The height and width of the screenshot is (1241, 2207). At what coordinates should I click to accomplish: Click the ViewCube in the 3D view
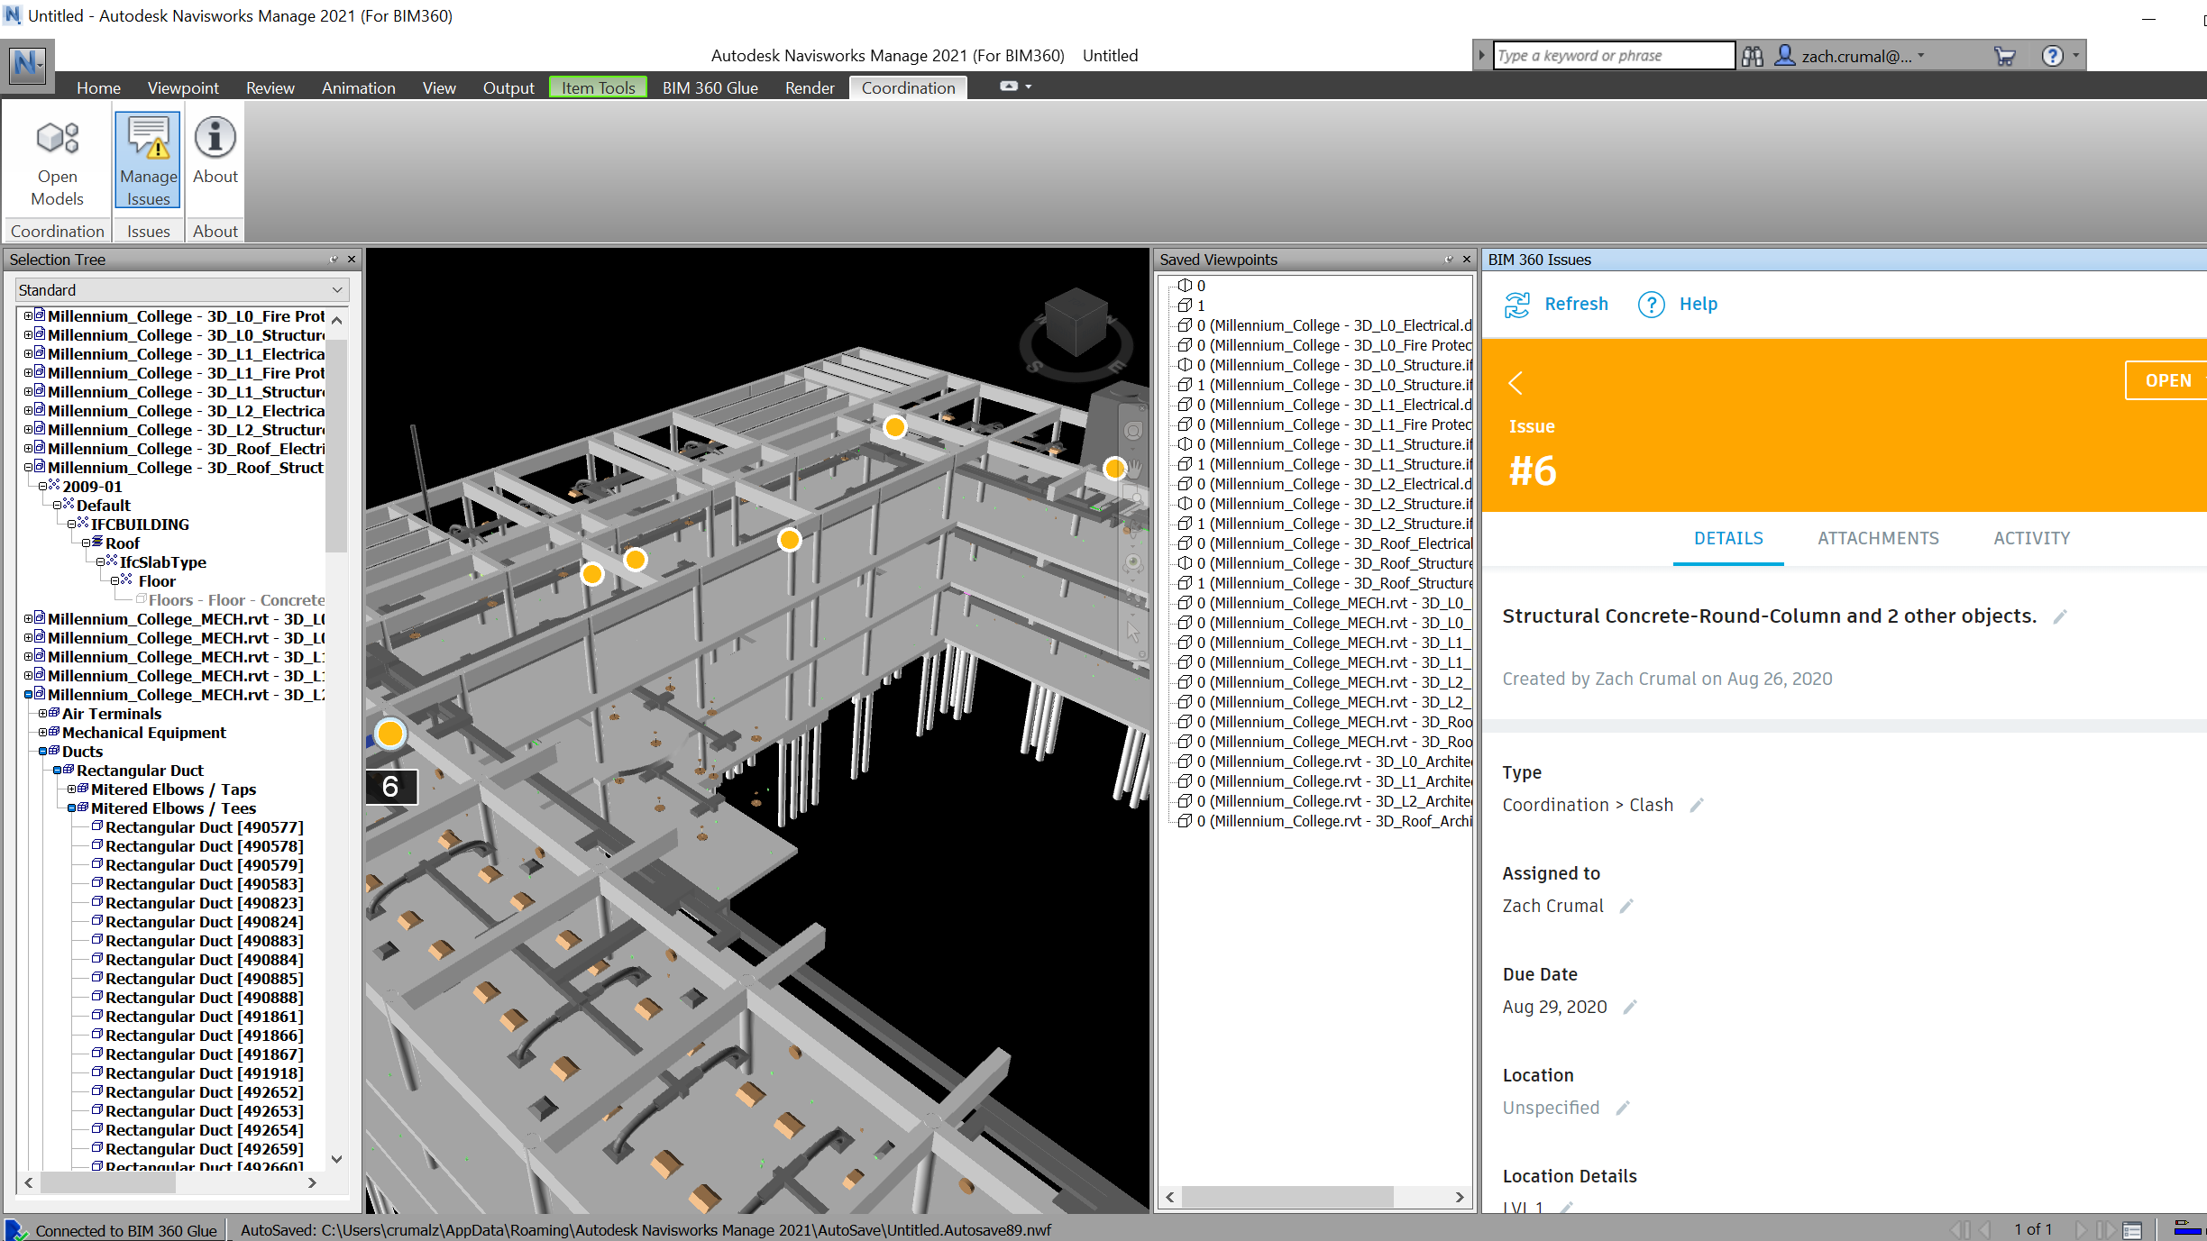(x=1074, y=322)
